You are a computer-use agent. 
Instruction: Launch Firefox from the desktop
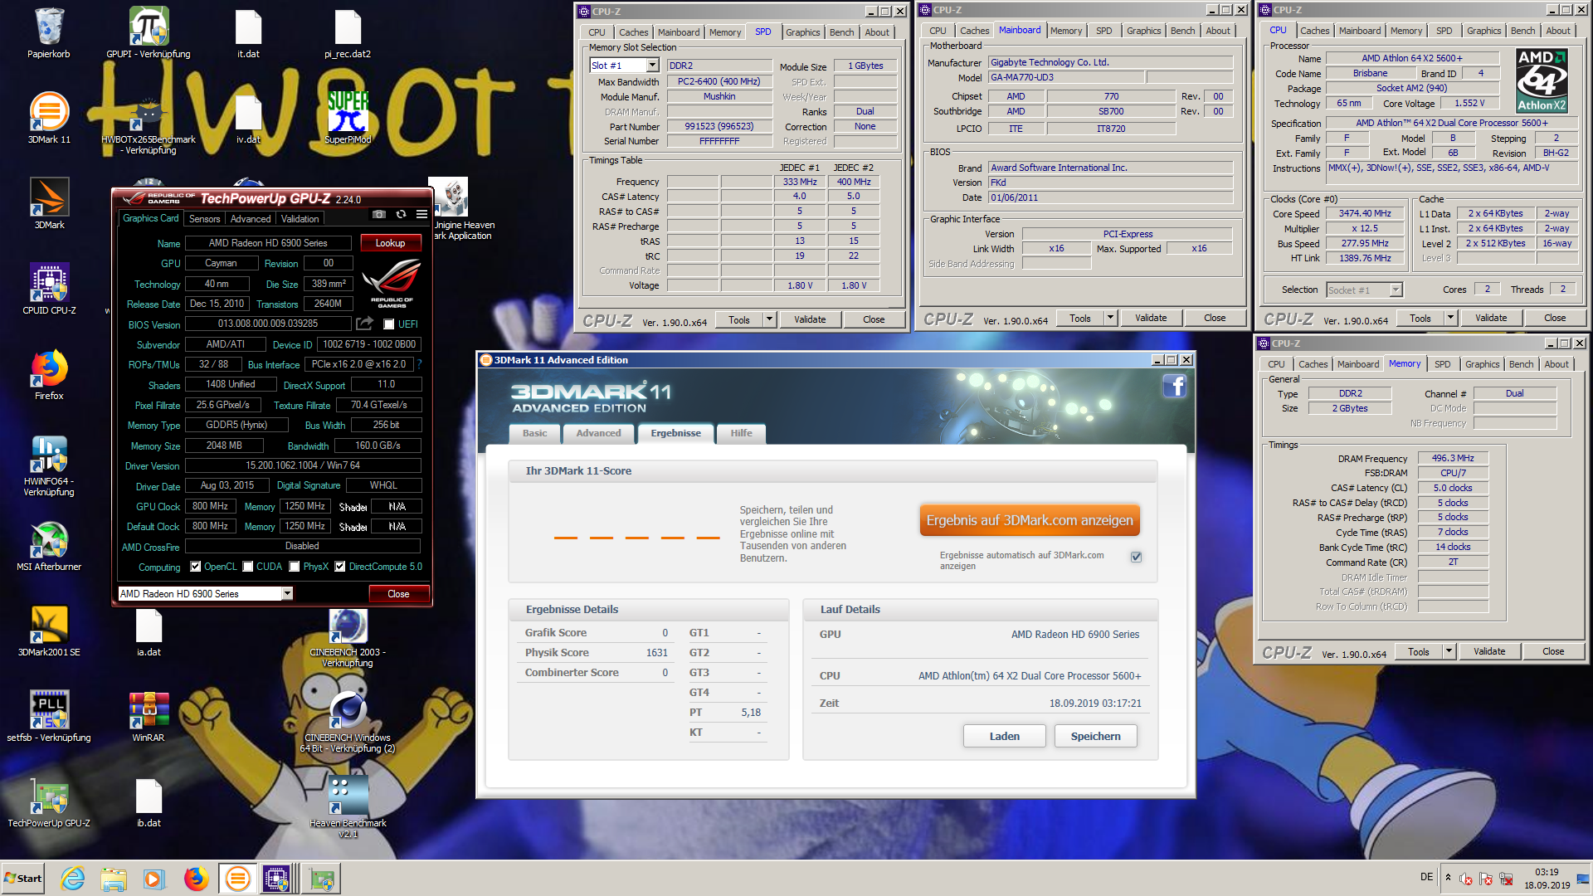tap(49, 374)
